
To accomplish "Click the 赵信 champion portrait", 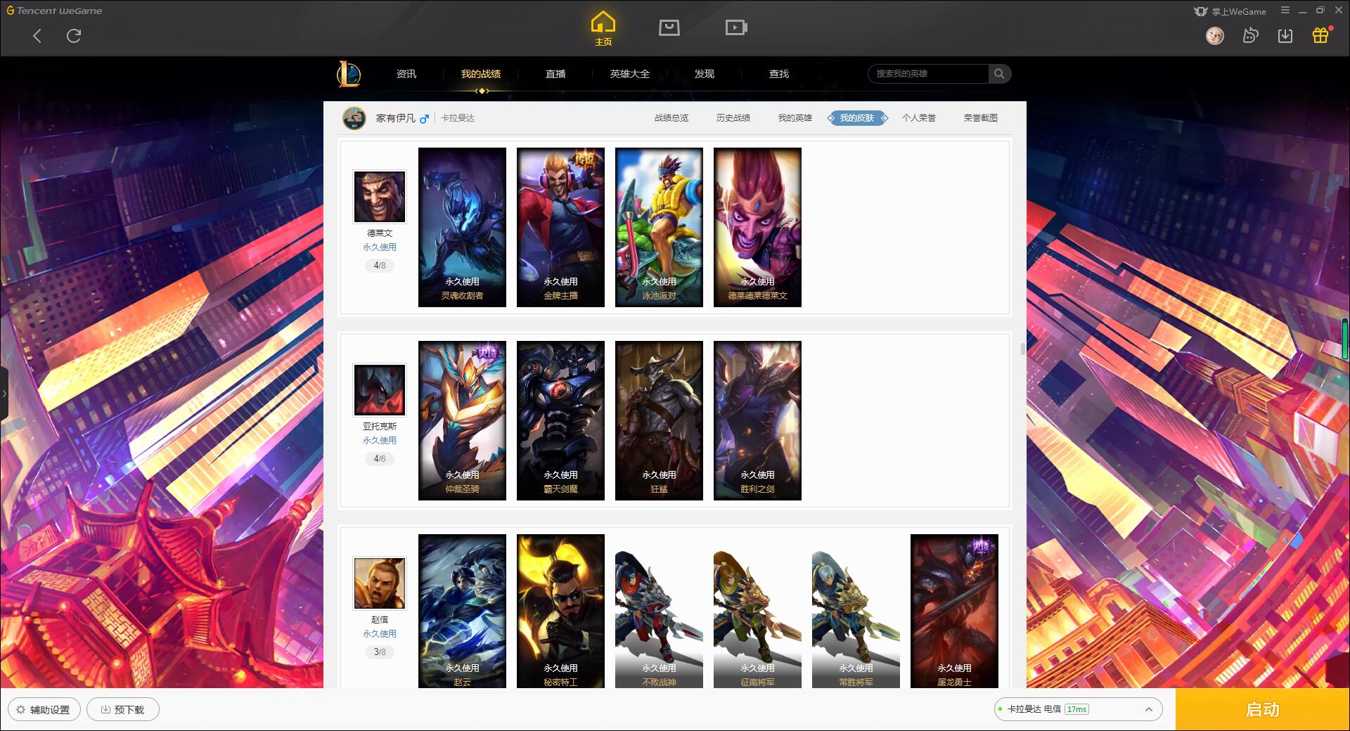I will pyautogui.click(x=380, y=583).
